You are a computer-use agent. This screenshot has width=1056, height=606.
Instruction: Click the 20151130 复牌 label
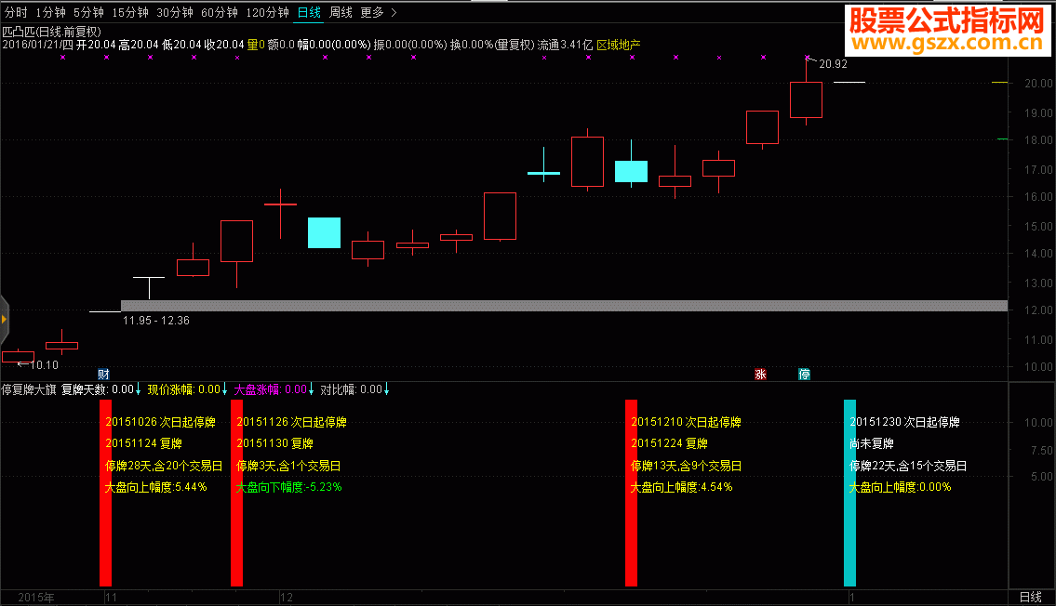[x=274, y=443]
